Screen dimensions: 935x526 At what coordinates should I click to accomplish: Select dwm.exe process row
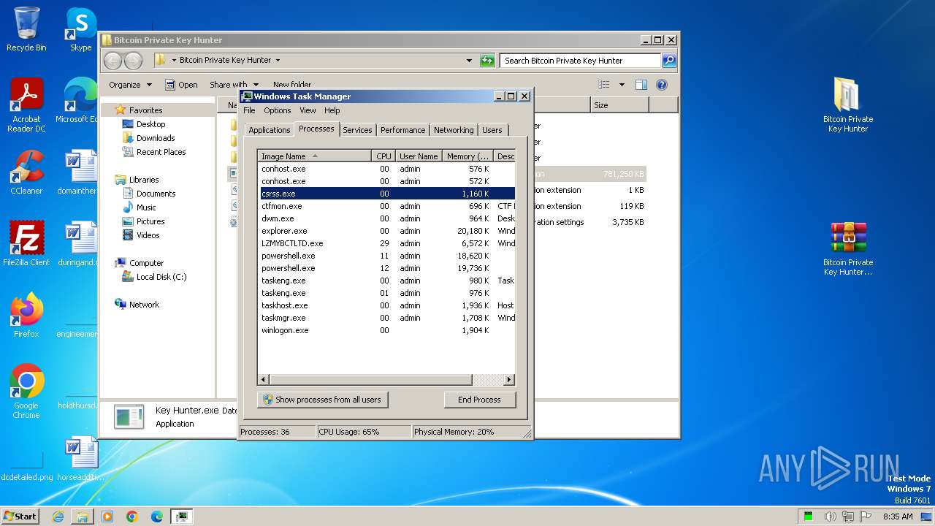(387, 218)
